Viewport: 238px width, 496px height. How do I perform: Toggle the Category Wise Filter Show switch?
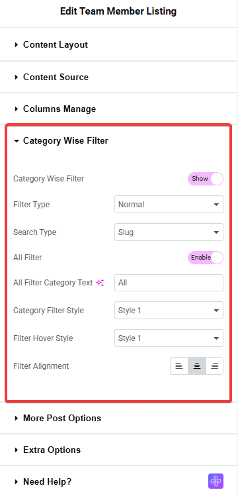206,179
